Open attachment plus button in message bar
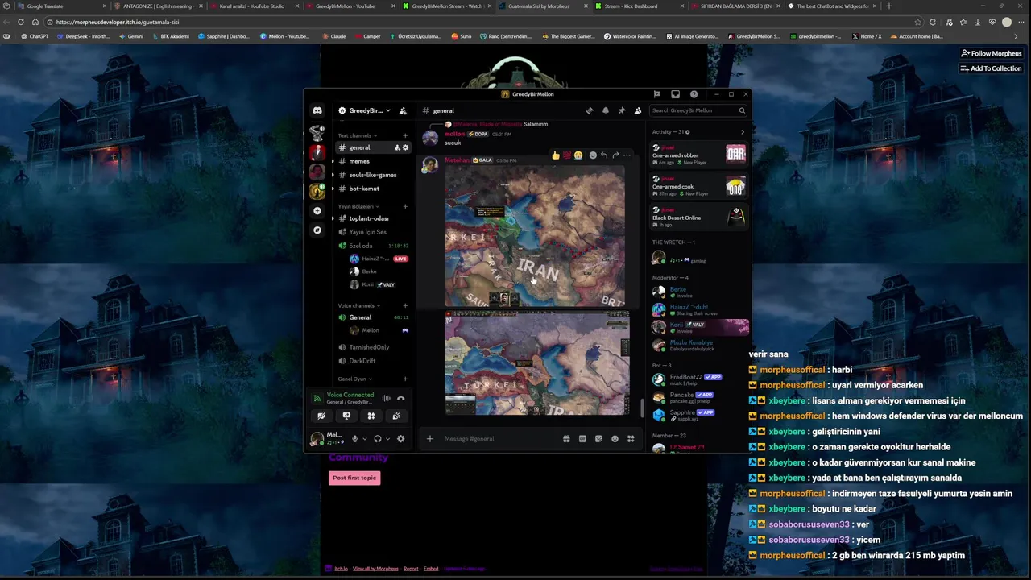Image resolution: width=1031 pixels, height=580 pixels. pyautogui.click(x=430, y=439)
